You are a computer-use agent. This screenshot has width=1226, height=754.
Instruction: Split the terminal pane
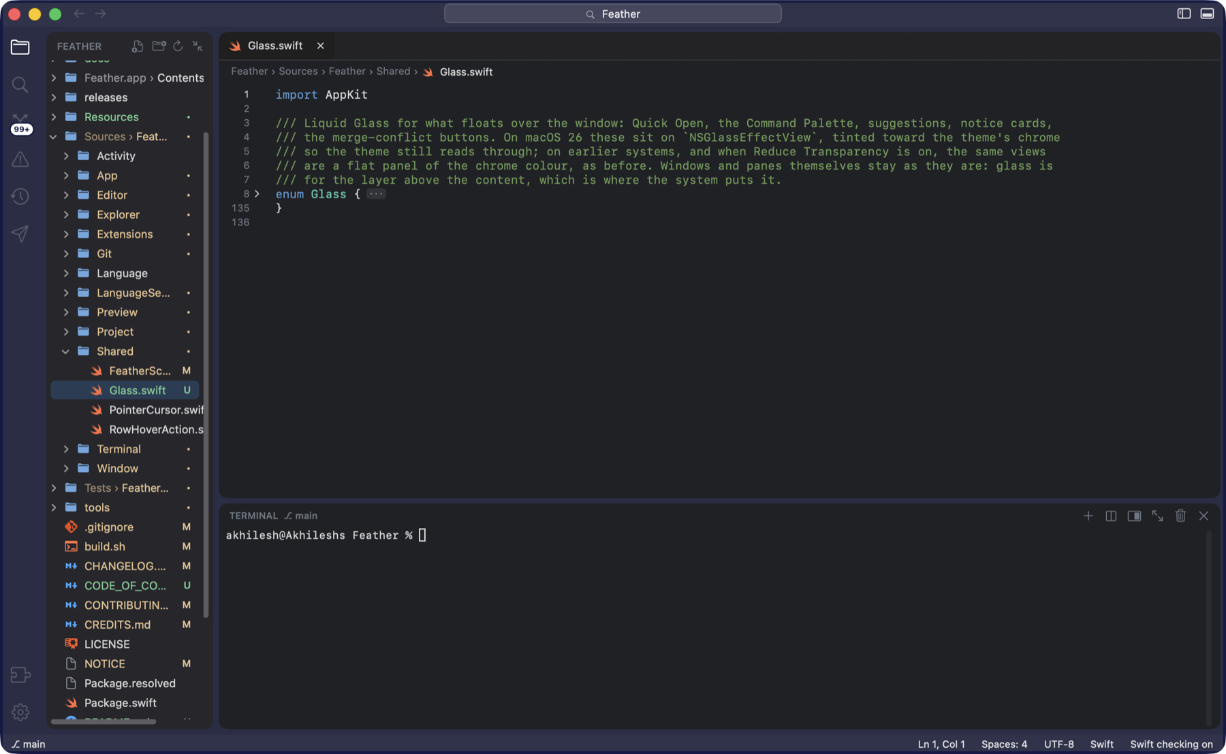point(1111,516)
